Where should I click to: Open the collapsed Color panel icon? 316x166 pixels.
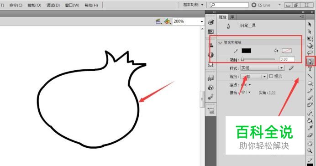pyautogui.click(x=211, y=22)
